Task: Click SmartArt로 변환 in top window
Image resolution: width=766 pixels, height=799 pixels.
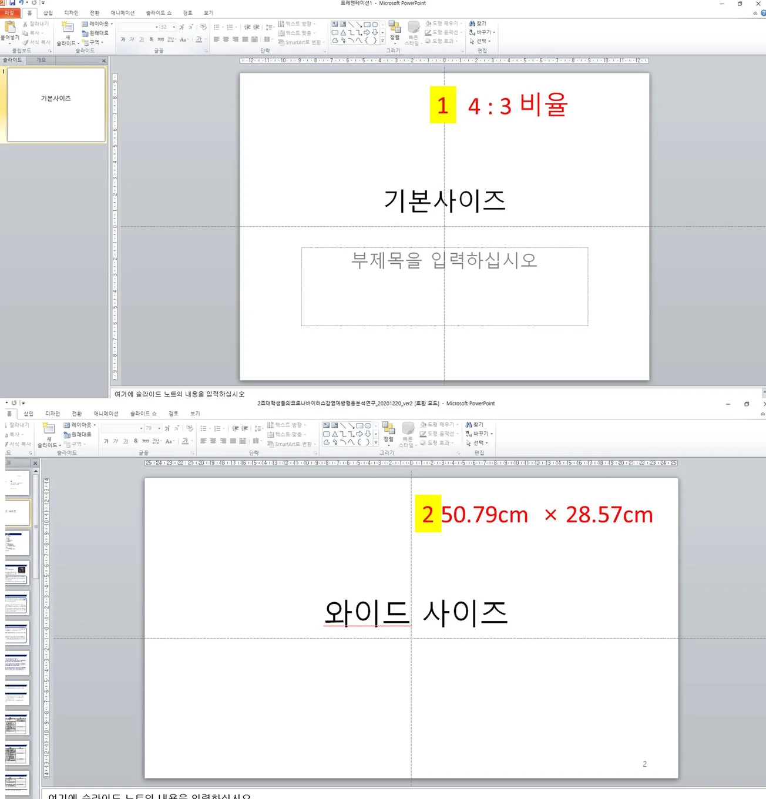Action: tap(301, 42)
